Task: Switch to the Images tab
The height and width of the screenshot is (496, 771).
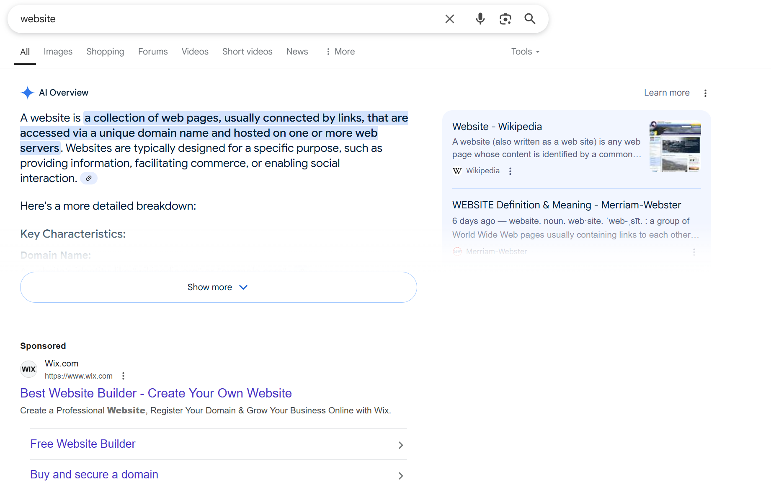Action: [x=58, y=51]
